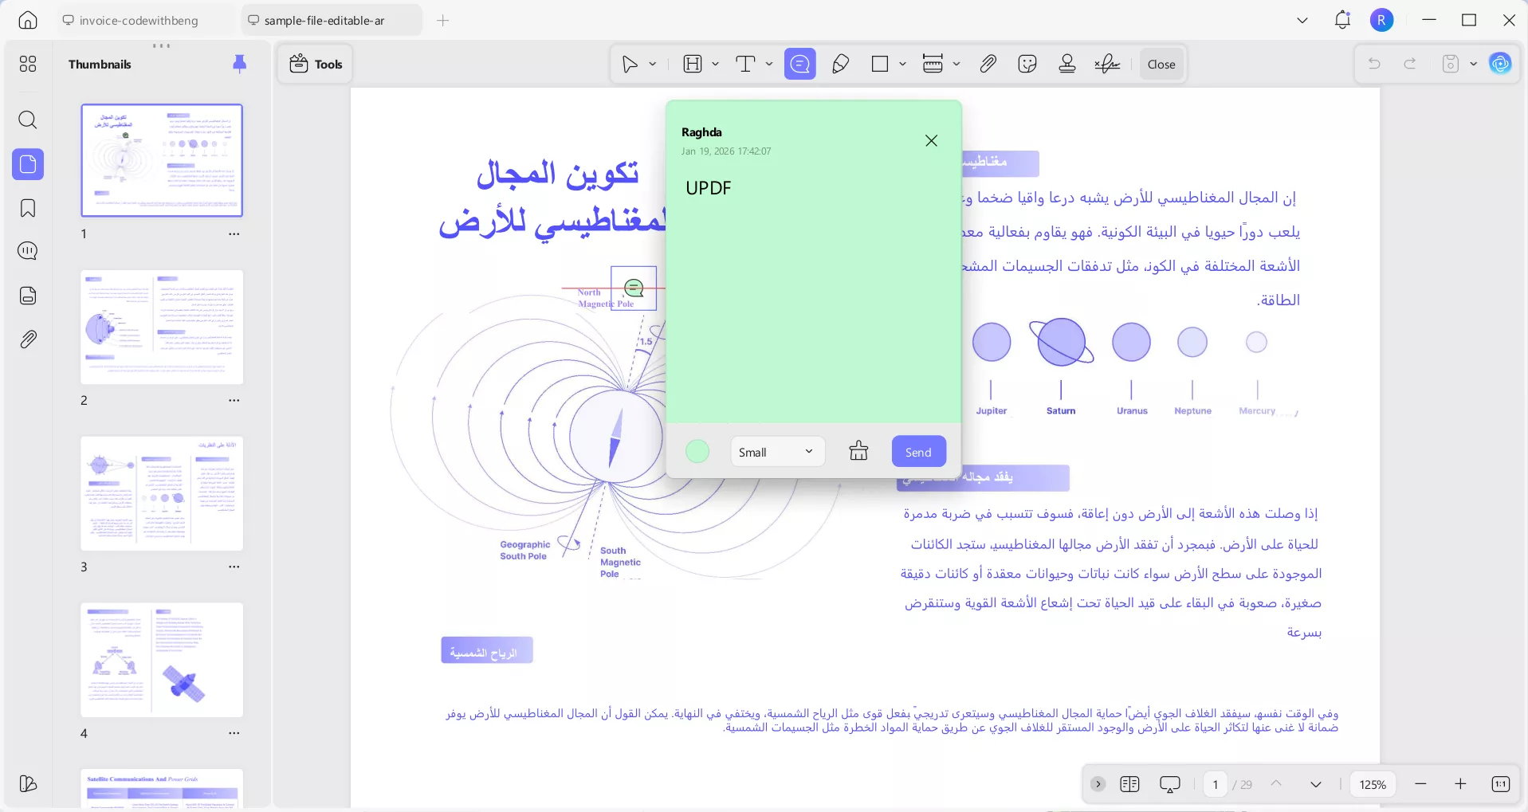Expand the shape options arrow
The width and height of the screenshot is (1528, 812).
(902, 65)
